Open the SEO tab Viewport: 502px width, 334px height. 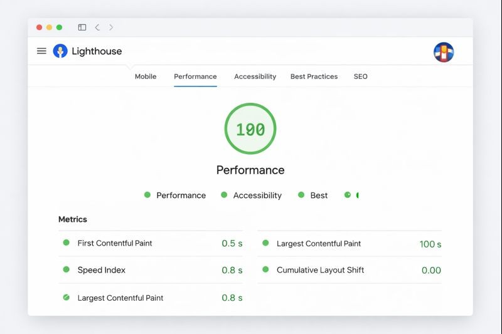pos(360,76)
